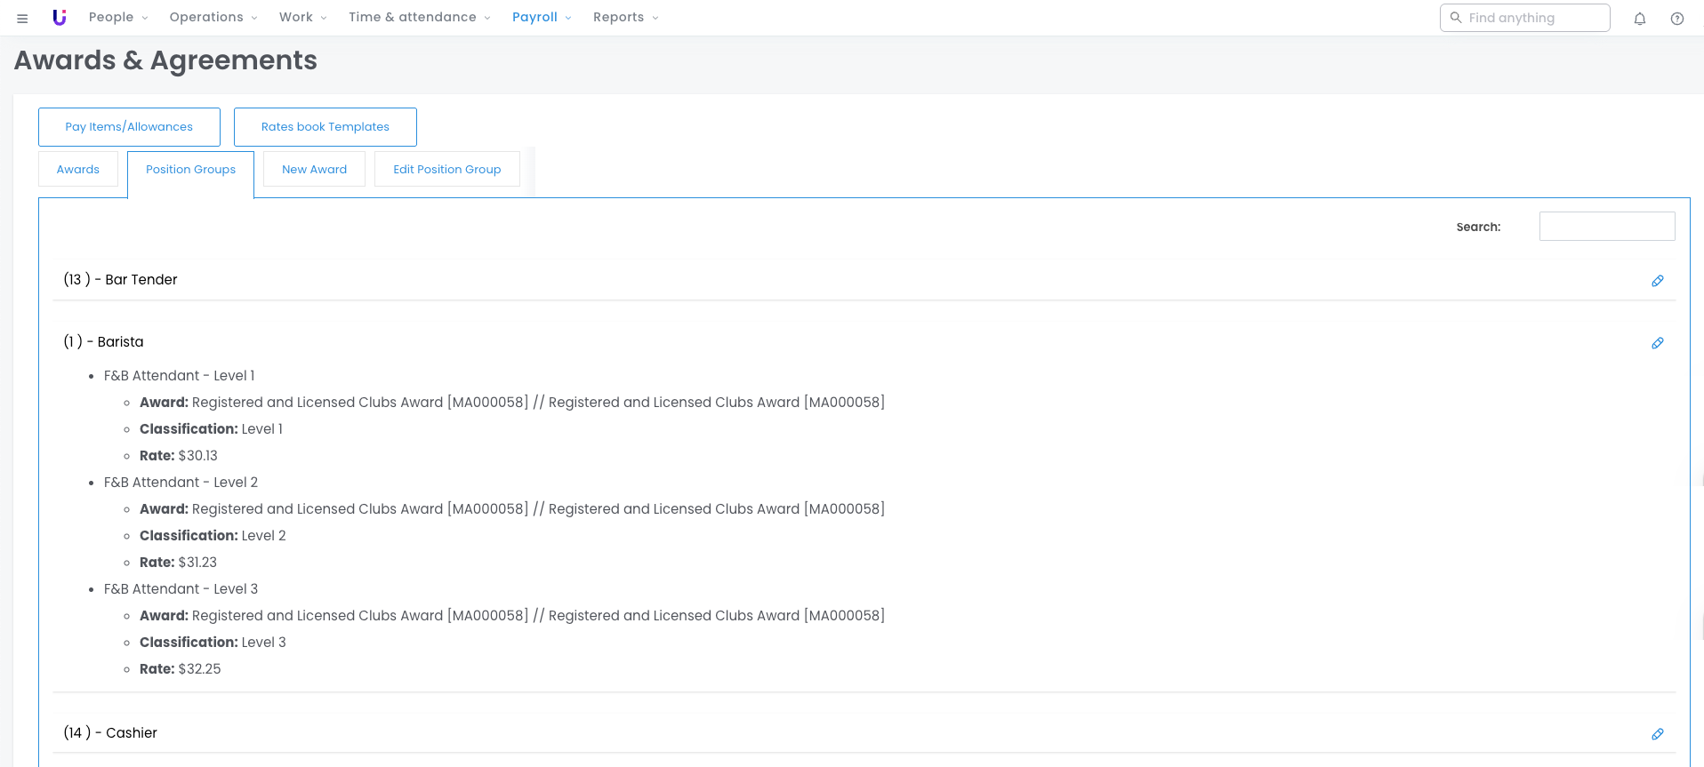
Task: Open the Edit Position Group tab
Action: coord(446,170)
